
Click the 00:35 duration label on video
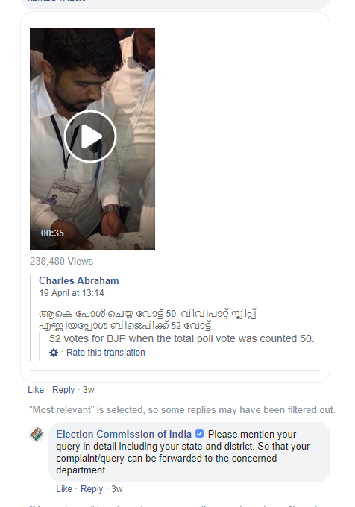[x=52, y=233]
